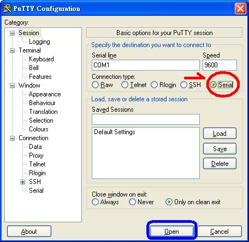Click the Cancel button
This screenshot has width=249, height=242.
click(x=220, y=232)
